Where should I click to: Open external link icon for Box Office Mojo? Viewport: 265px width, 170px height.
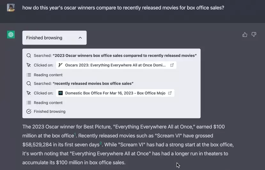coord(170,93)
